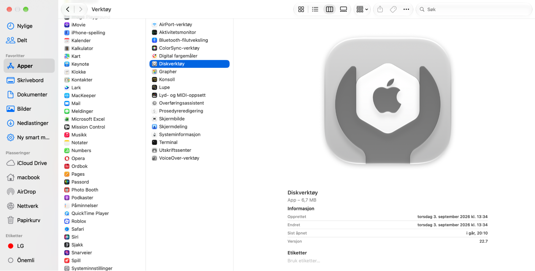Click the Bruk etiketter... tag field

[303, 261]
